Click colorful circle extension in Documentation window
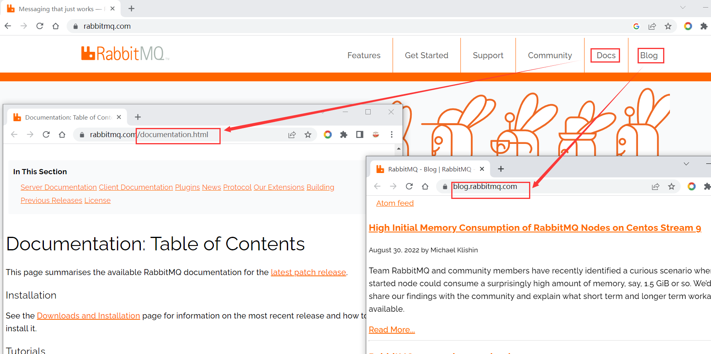This screenshot has height=354, width=711. coord(328,135)
